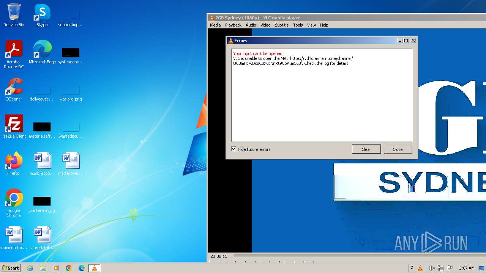
Task: Open the Media menu in VLC
Action: tap(215, 25)
